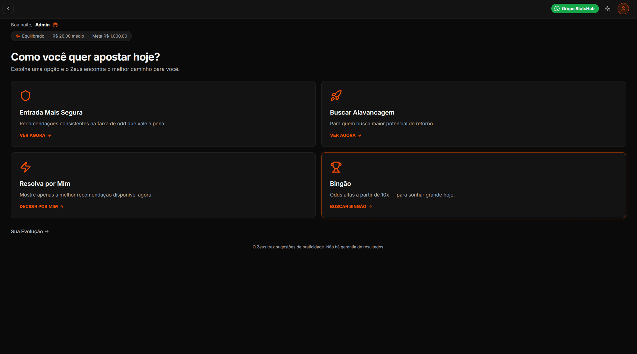Select the Entrada Mais Segura card heading
Image resolution: width=637 pixels, height=354 pixels.
51,112
